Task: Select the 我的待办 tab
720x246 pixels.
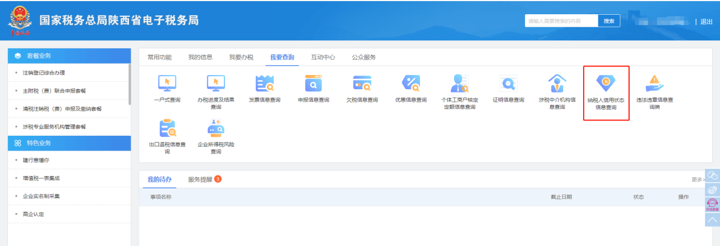Action: 160,180
